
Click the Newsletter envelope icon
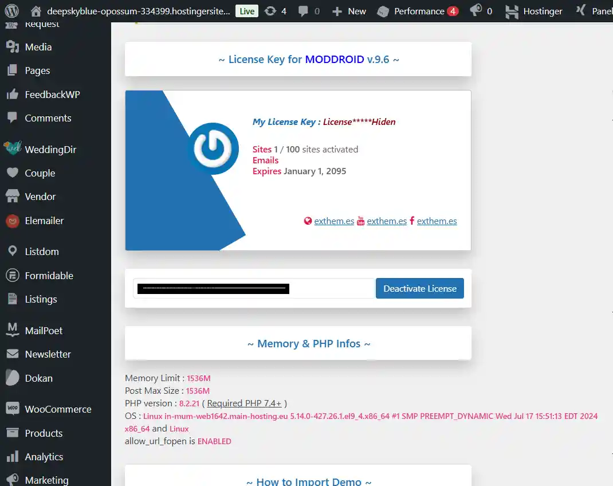pyautogui.click(x=13, y=354)
